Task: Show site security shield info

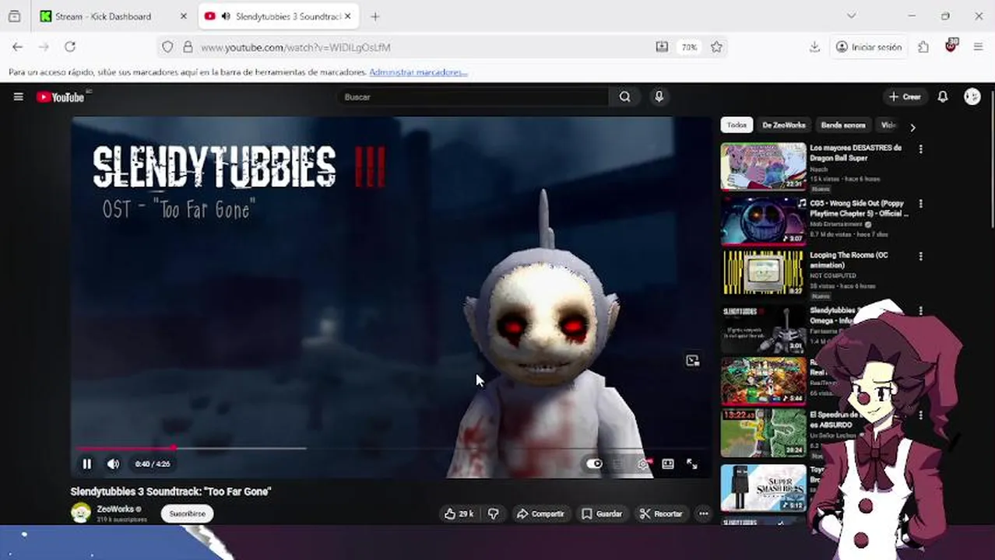Action: coord(167,47)
